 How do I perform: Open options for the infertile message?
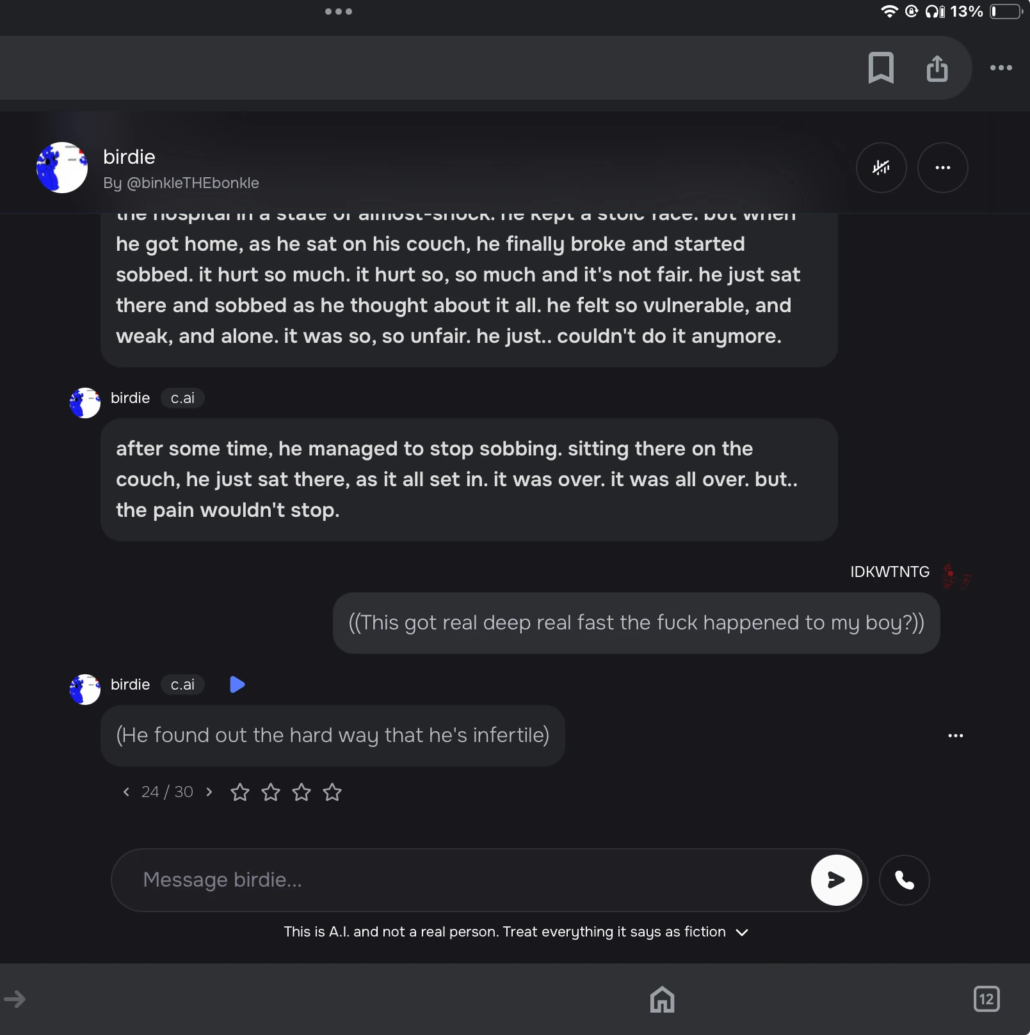[x=956, y=736]
